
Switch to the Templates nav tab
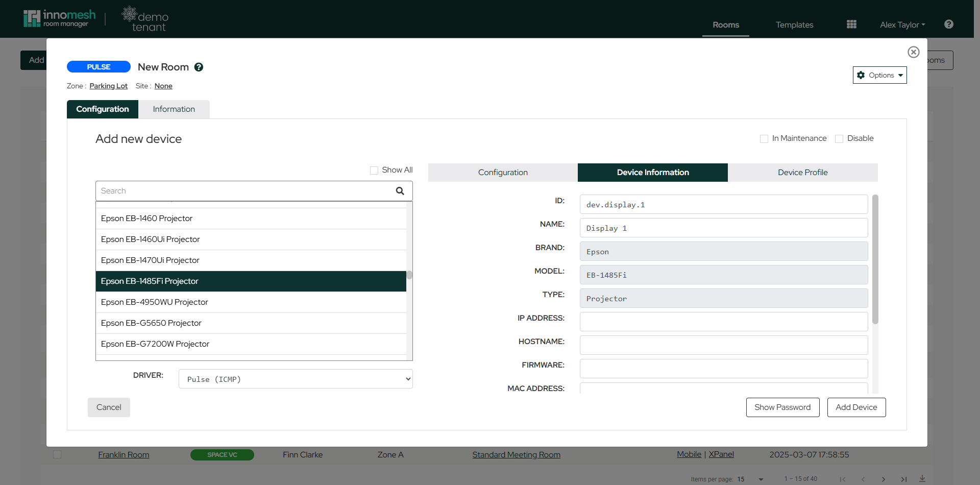[x=795, y=25]
